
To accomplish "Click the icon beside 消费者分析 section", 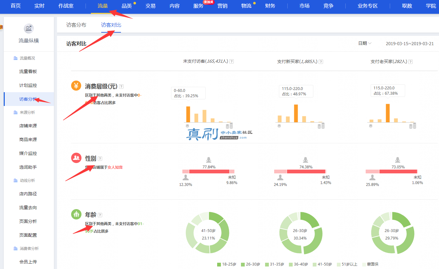I will tap(15, 249).
